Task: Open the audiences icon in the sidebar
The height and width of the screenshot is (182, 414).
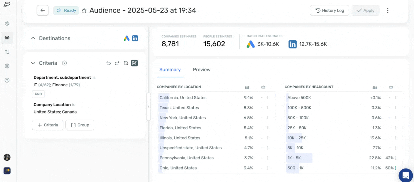Action: pyautogui.click(x=7, y=38)
